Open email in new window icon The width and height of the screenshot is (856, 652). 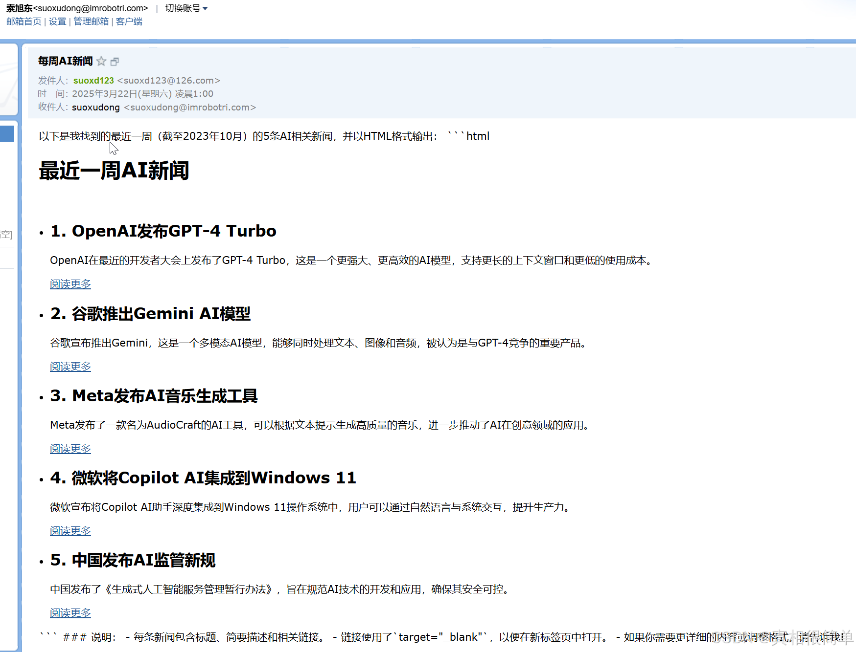point(115,62)
